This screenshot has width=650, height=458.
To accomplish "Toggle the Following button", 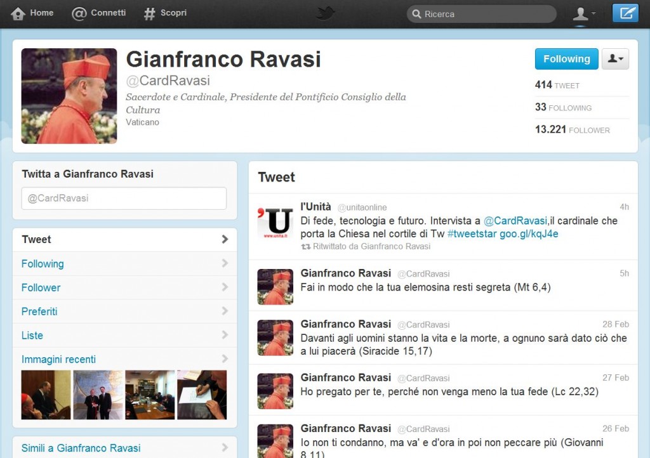I will click(x=567, y=59).
